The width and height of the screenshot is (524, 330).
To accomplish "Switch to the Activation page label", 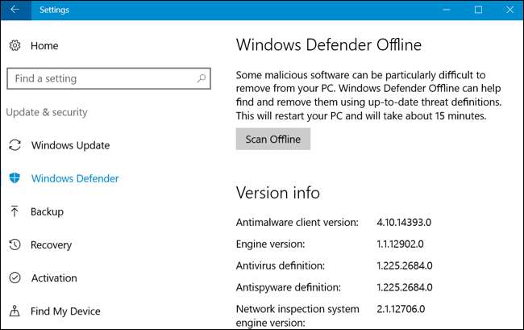I will (x=54, y=278).
